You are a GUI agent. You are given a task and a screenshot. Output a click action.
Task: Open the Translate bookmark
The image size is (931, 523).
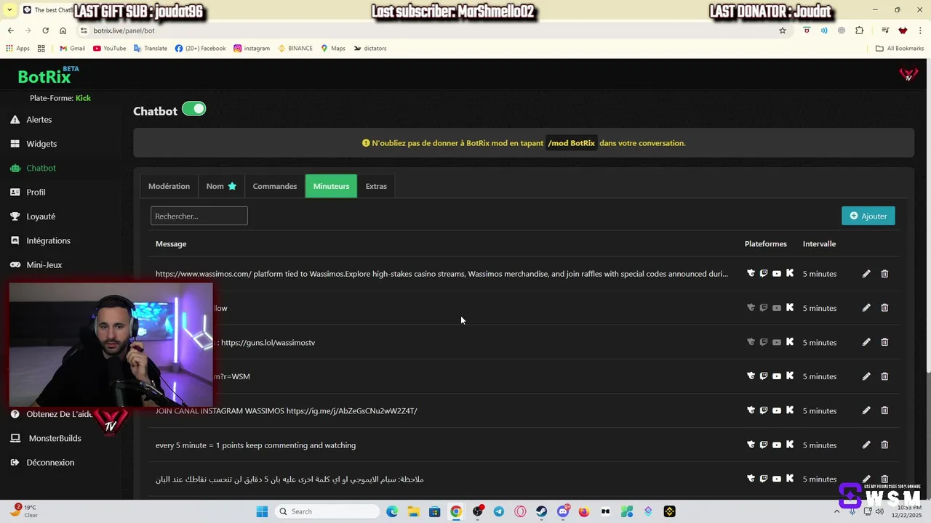coord(151,49)
